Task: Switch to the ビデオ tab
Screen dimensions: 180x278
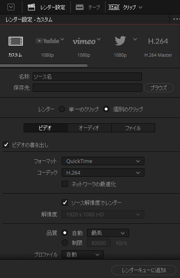Action: click(46, 128)
